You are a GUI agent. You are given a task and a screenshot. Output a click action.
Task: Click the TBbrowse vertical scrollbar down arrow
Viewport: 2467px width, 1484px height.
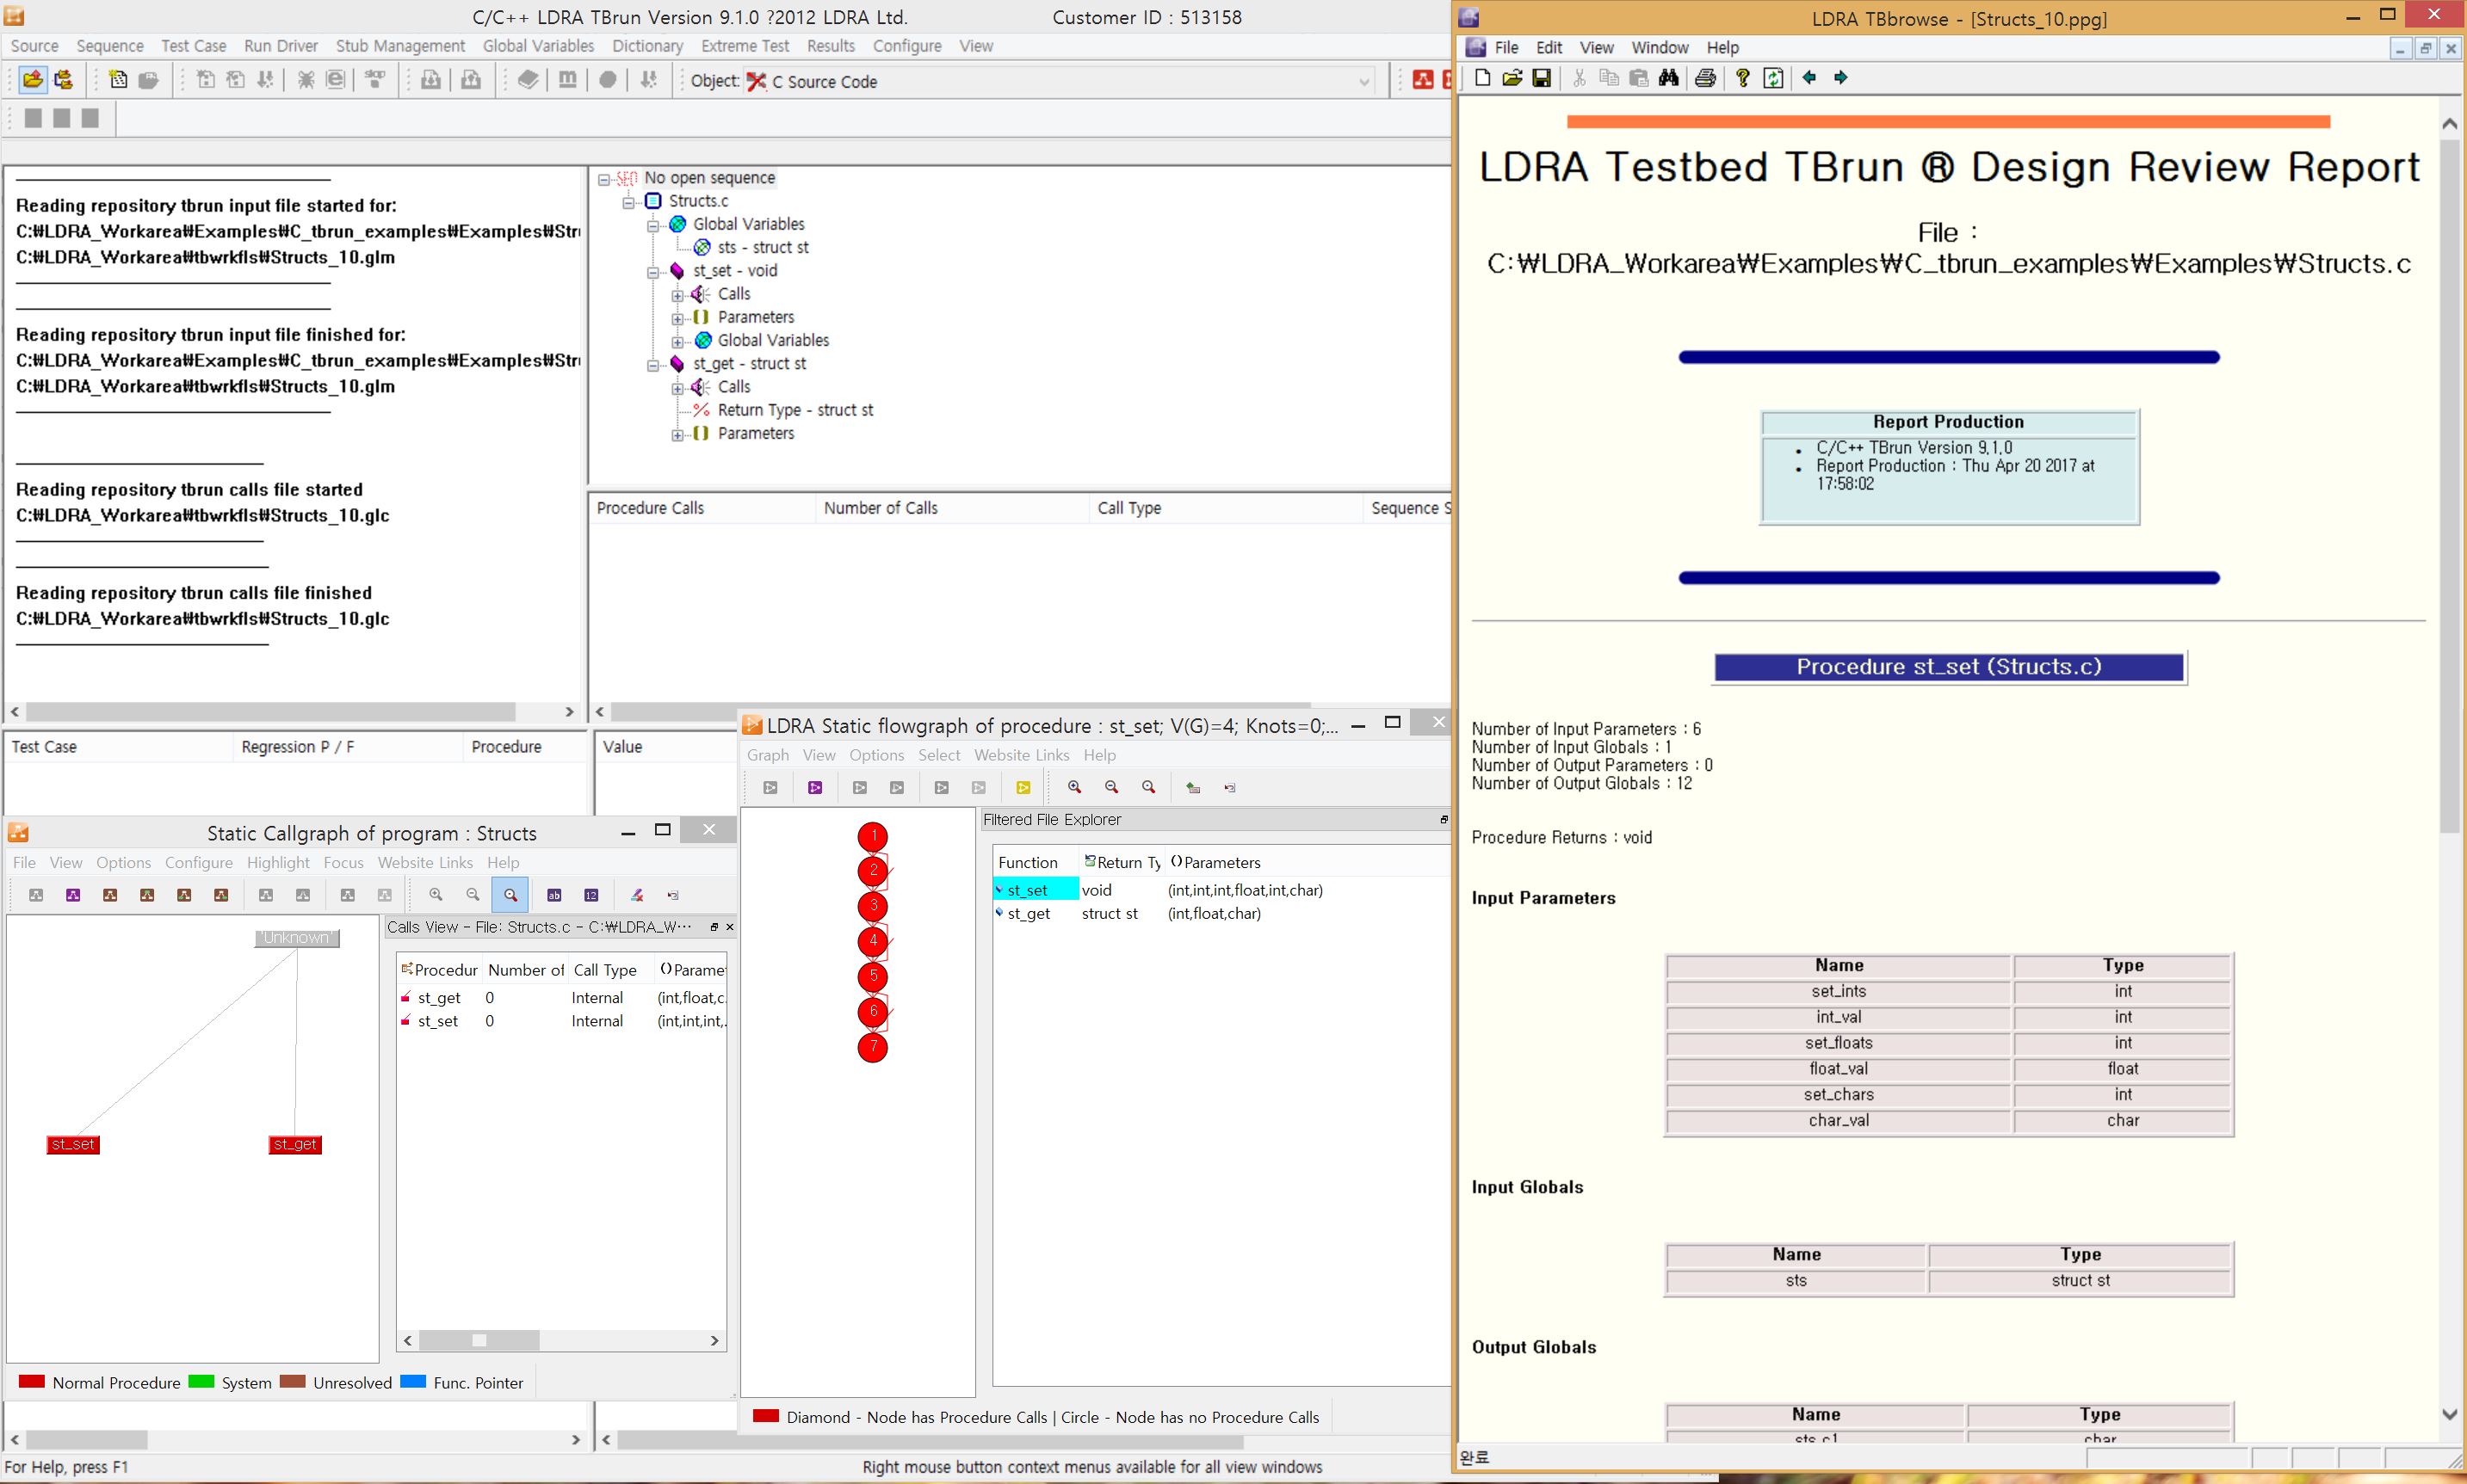click(2449, 1414)
